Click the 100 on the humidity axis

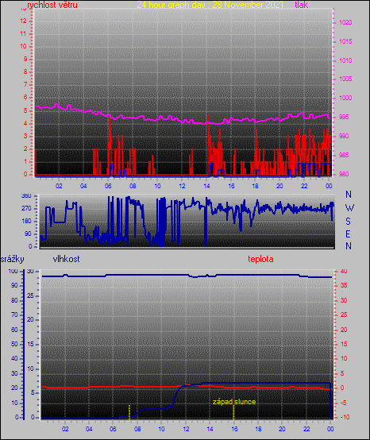[x=13, y=271]
